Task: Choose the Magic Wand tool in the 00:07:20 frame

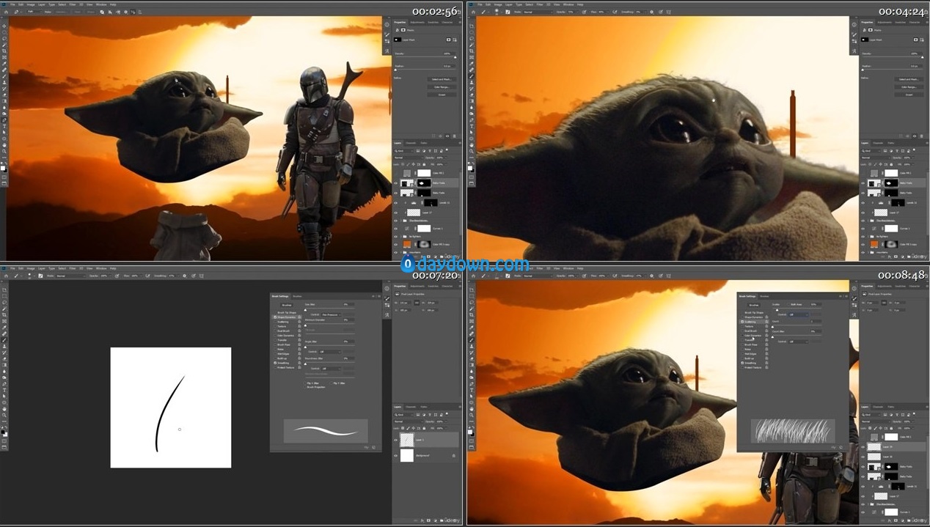Action: click(5, 309)
